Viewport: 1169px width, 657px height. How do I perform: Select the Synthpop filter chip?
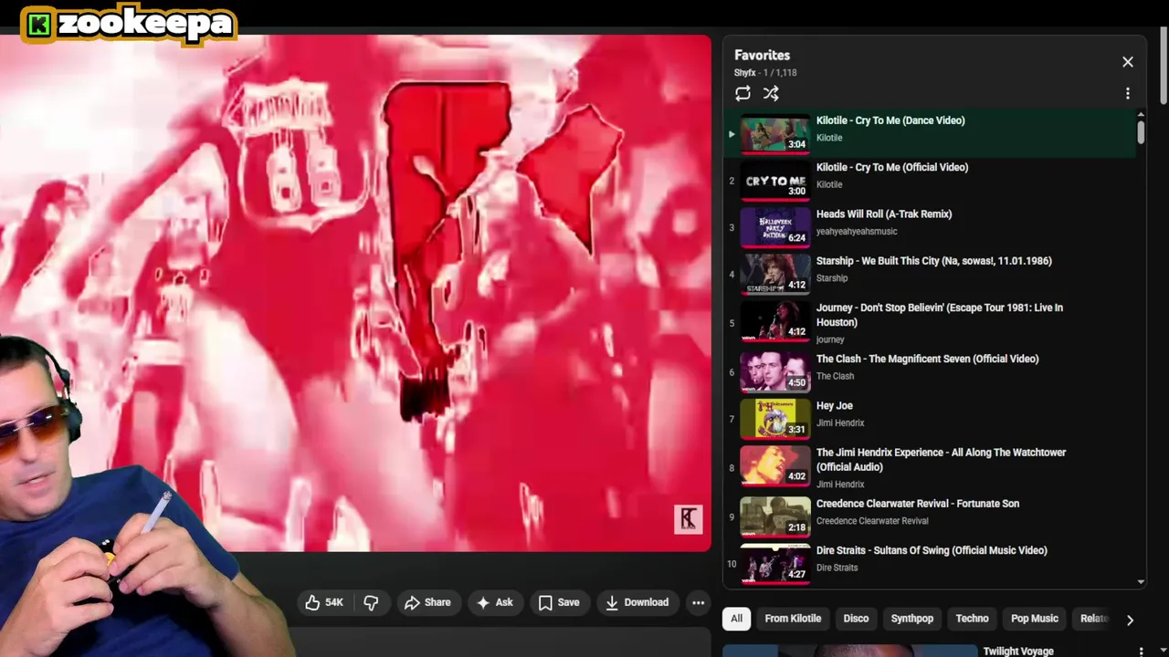[912, 619]
